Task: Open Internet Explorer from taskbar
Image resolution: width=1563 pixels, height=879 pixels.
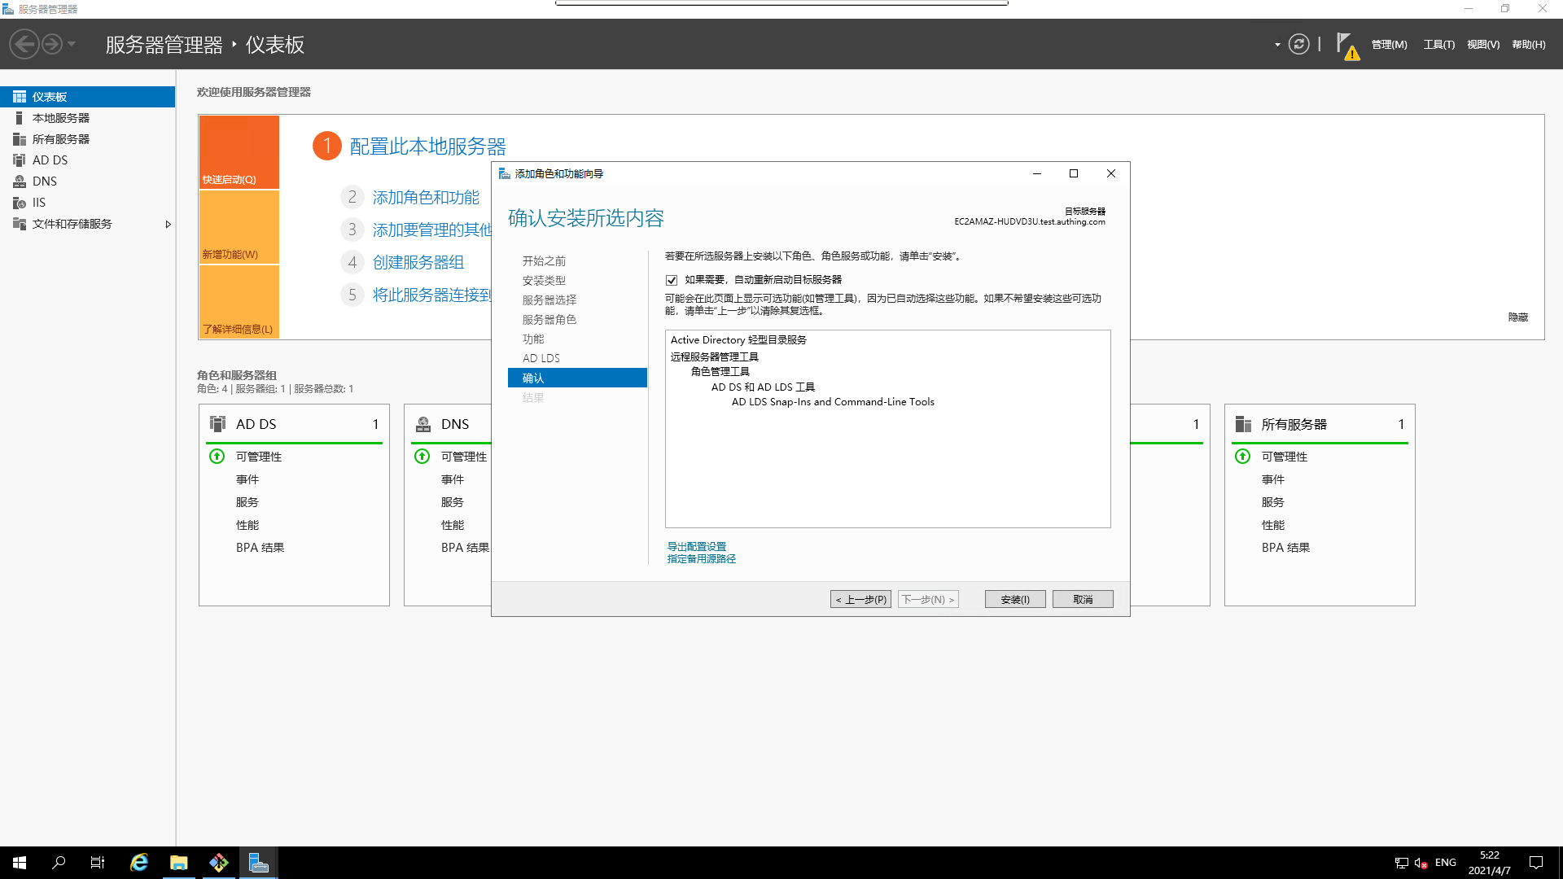Action: (139, 863)
